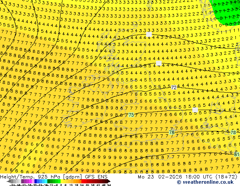Click the weatheronline.co.uk copyright link
The width and height of the screenshot is (240, 186).
(x=205, y=182)
